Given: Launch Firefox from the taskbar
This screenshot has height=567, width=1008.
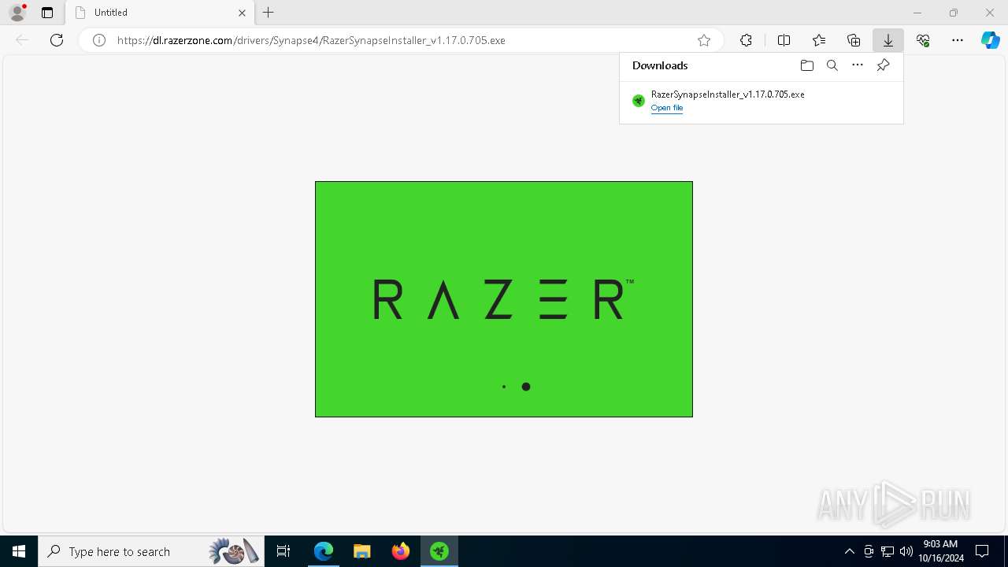Looking at the screenshot, I should [x=401, y=551].
